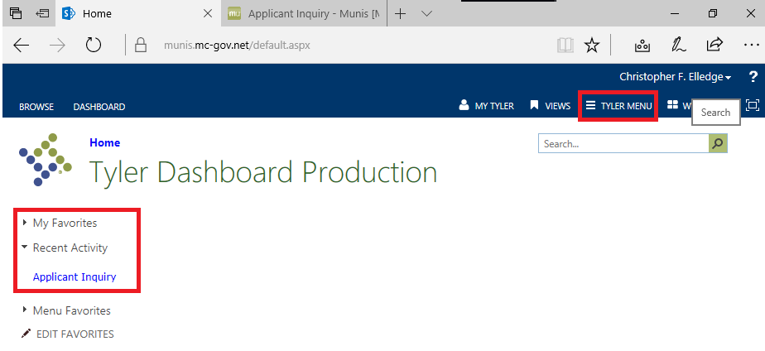
Task: Click the Add notes pen icon
Action: coord(679,45)
